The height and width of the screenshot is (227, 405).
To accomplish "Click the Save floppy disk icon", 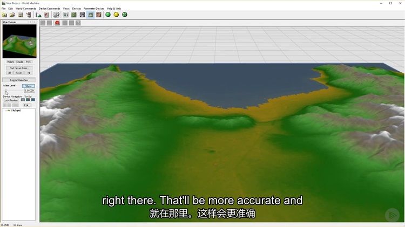I will [x=21, y=15].
